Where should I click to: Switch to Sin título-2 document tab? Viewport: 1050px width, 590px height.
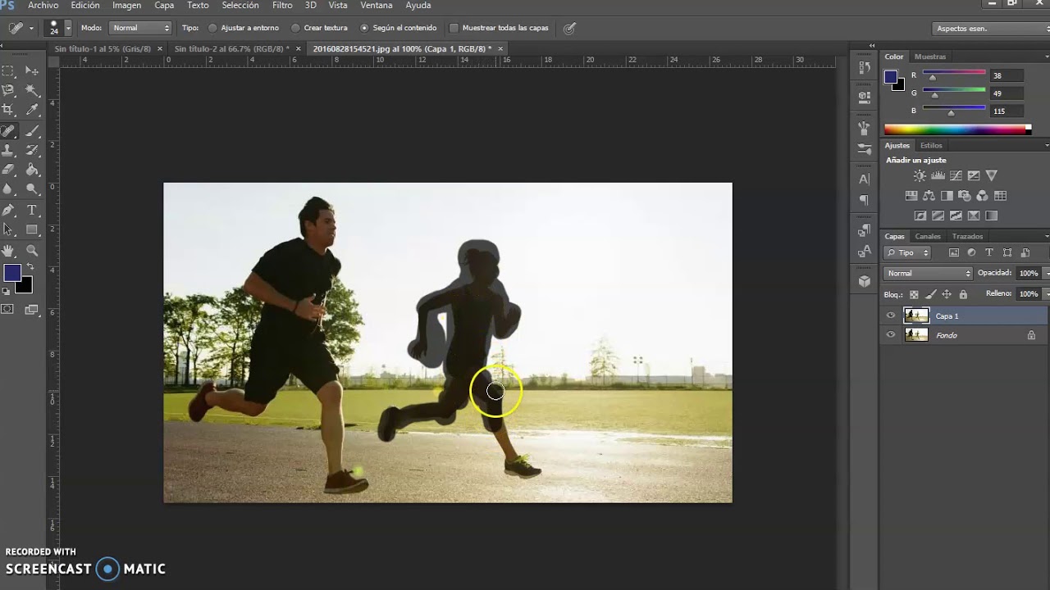click(231, 49)
